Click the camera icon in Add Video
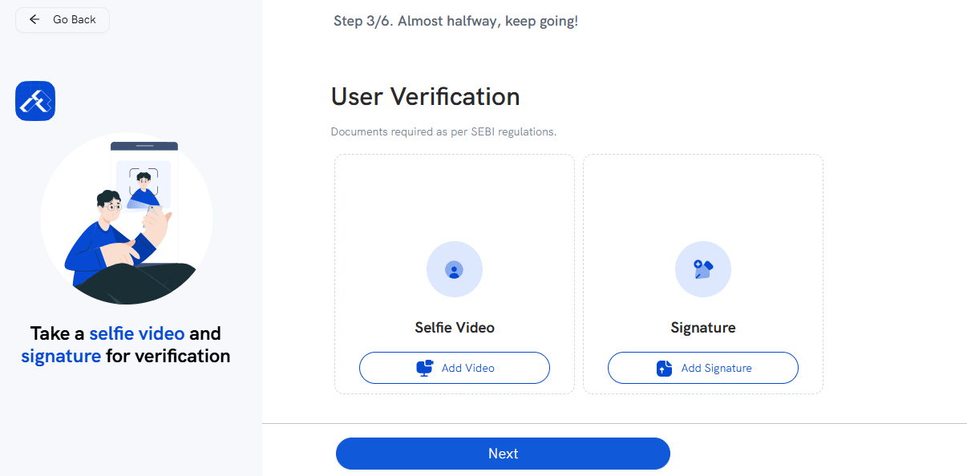 click(x=425, y=368)
